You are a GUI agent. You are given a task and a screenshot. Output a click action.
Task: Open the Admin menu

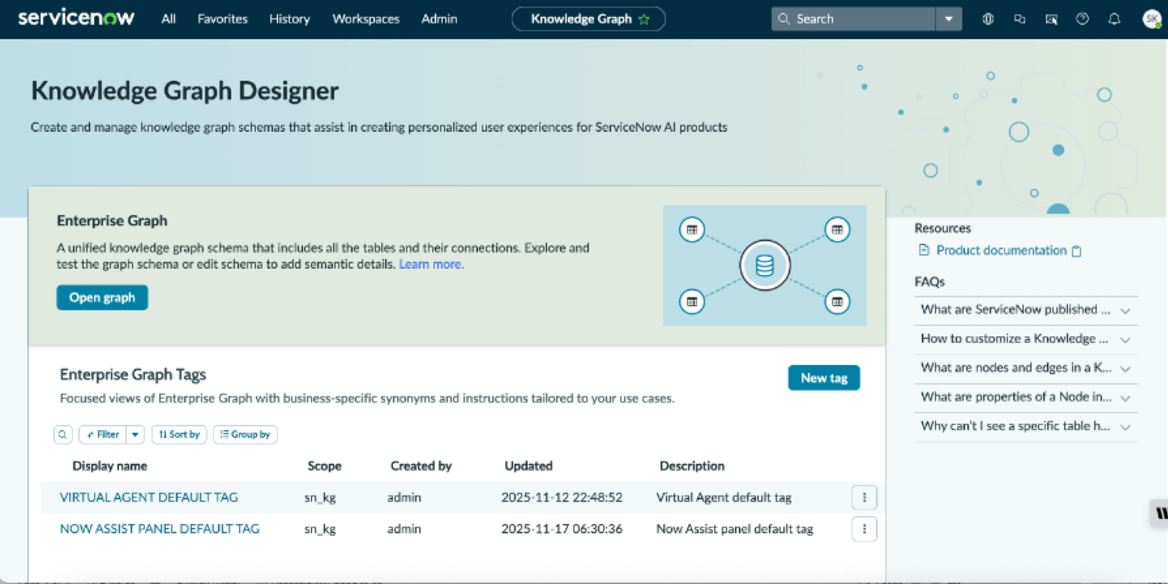coord(439,19)
